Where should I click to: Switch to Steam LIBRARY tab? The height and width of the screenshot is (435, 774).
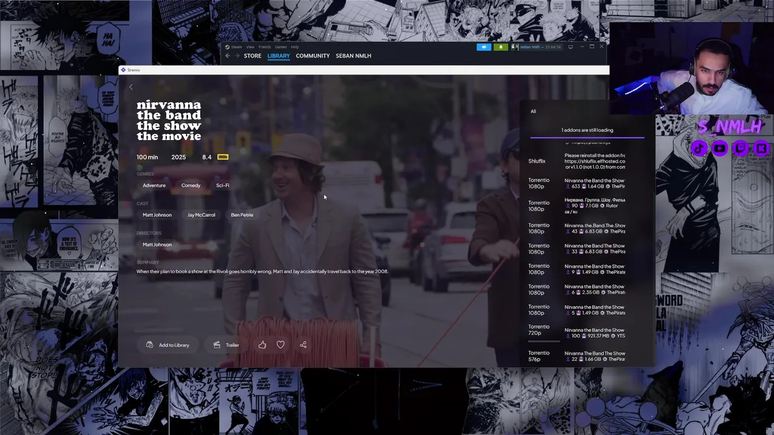(279, 56)
